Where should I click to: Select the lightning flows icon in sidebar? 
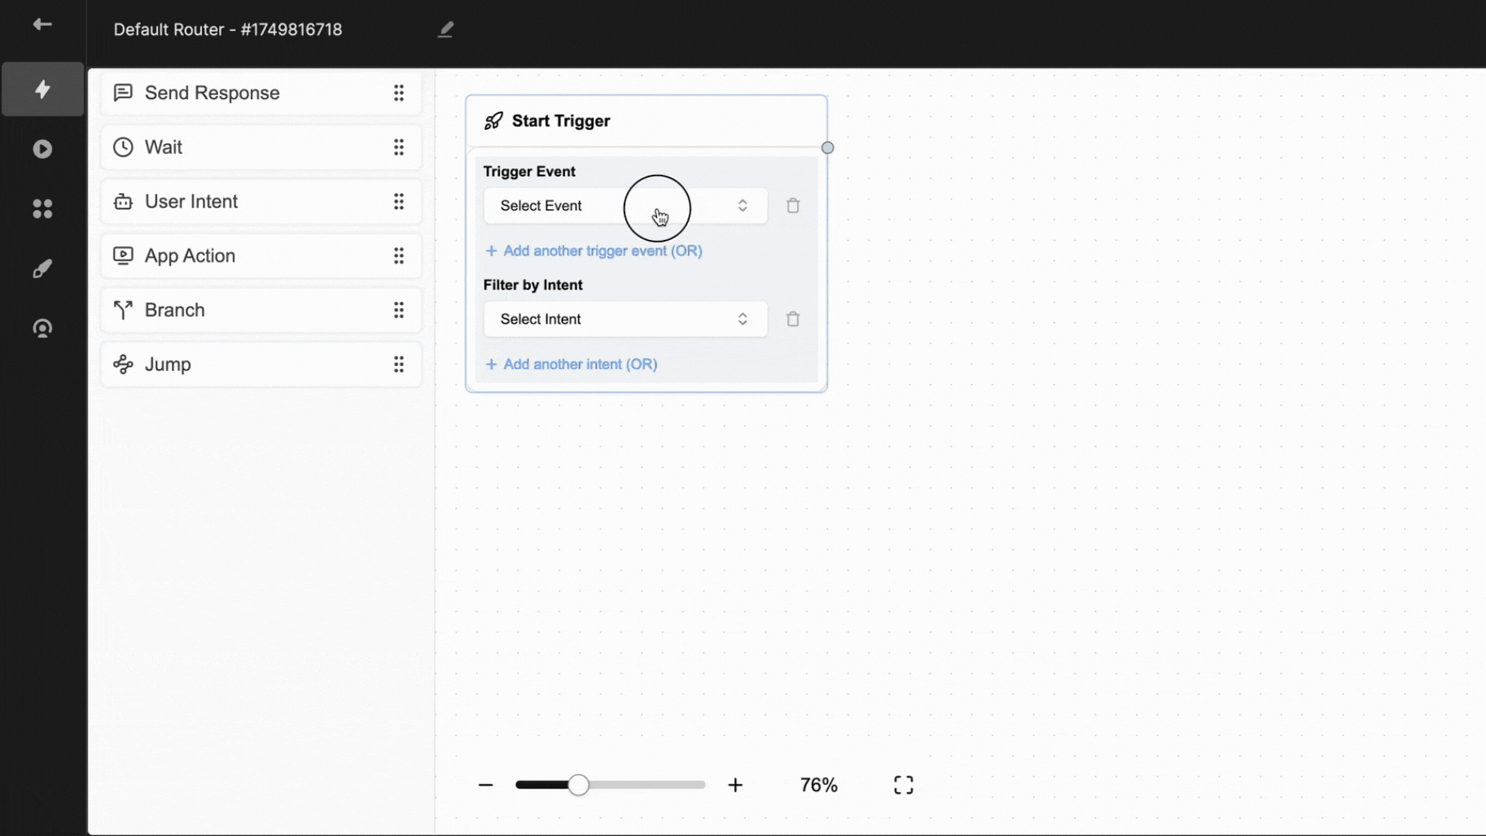(43, 89)
